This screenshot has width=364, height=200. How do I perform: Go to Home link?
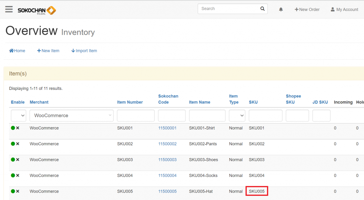pyautogui.click(x=17, y=50)
